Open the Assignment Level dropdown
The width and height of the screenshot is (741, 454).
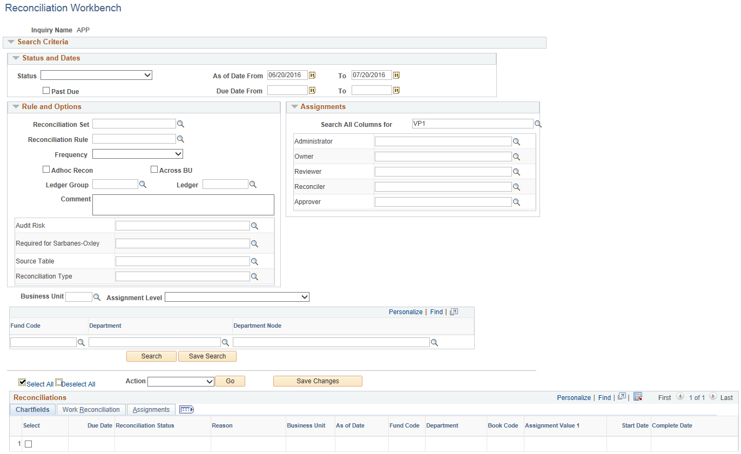click(237, 296)
